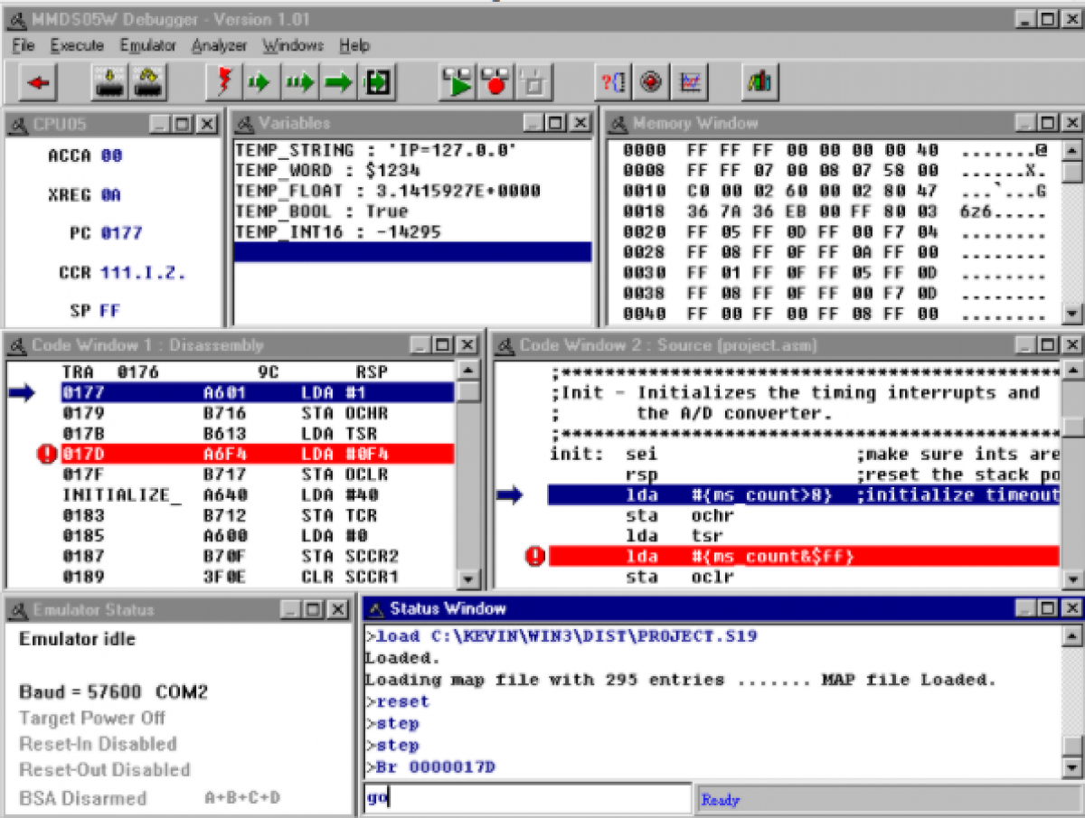Viewport: 1085px width, 818px height.
Task: Click the long green arrow go icon
Action: [x=338, y=83]
